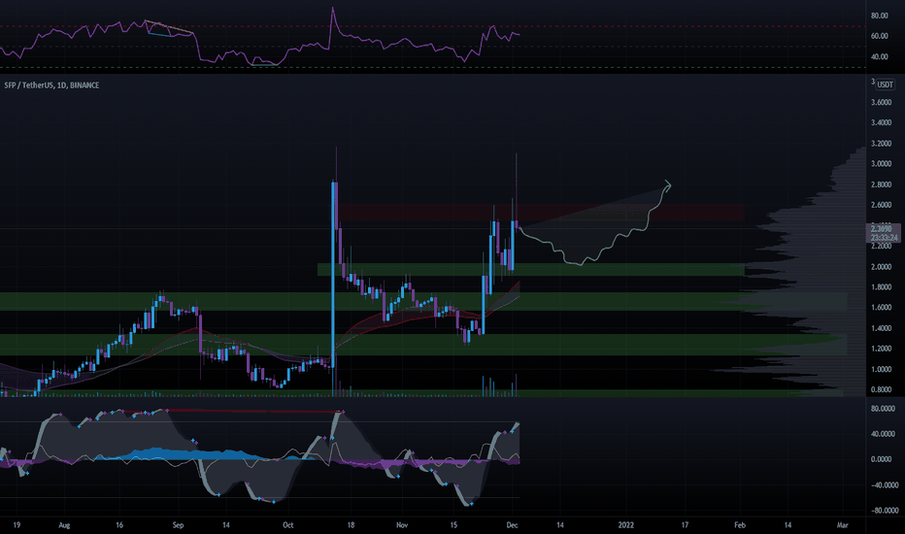The image size is (905, 534).
Task: Click the 3.4000 price axis label
Action: point(881,123)
